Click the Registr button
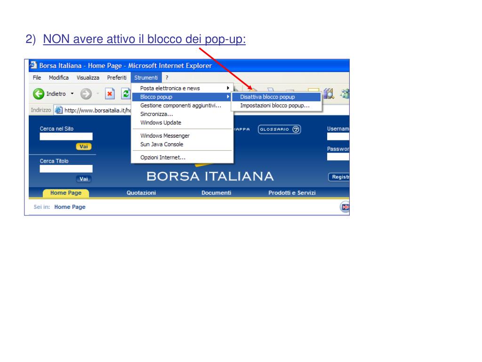Viewport: 482px width, 362px height. tap(339, 177)
